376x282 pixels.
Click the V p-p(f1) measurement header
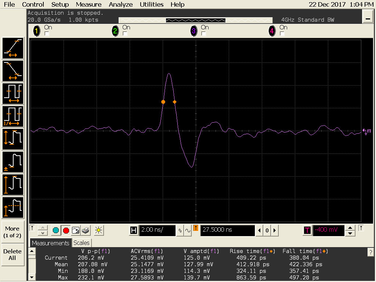[95, 251]
